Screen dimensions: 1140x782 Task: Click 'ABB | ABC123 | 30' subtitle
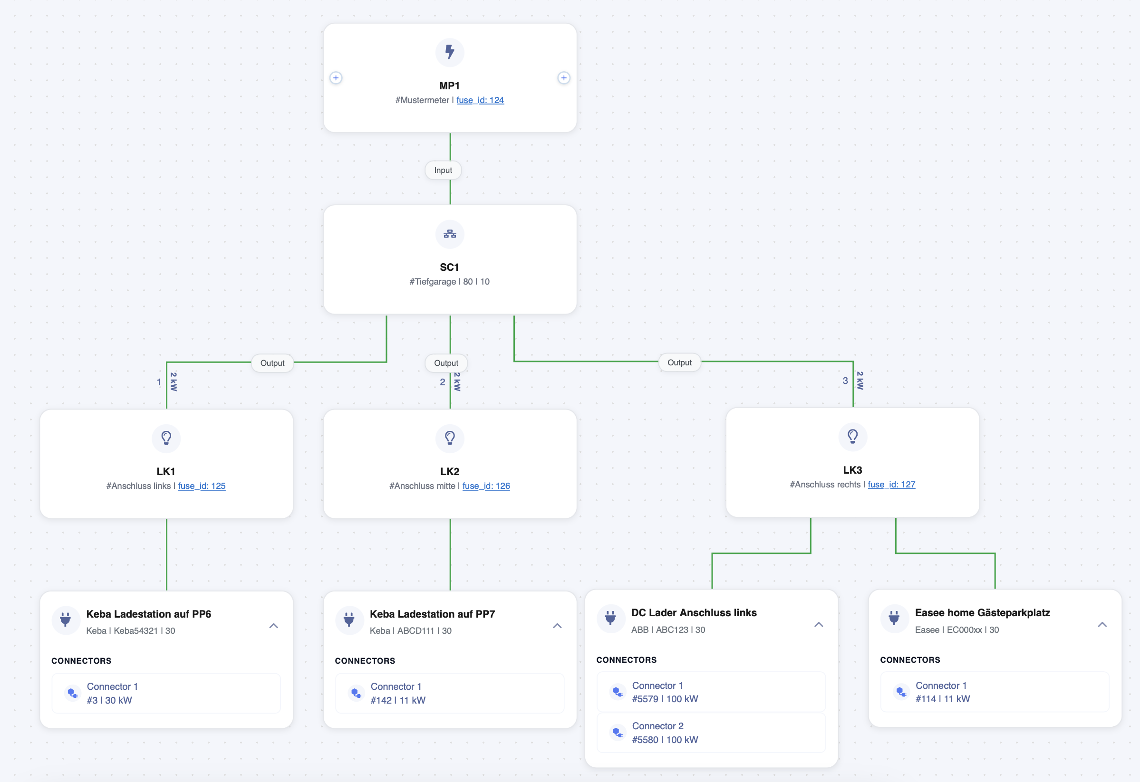[668, 629]
